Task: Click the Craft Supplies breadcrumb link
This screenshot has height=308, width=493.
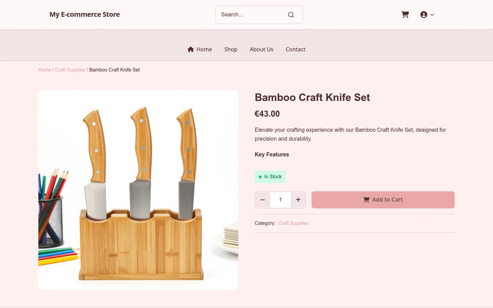Action: point(70,70)
